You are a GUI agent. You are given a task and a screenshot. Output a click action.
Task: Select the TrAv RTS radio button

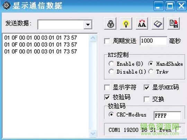(x=151, y=72)
